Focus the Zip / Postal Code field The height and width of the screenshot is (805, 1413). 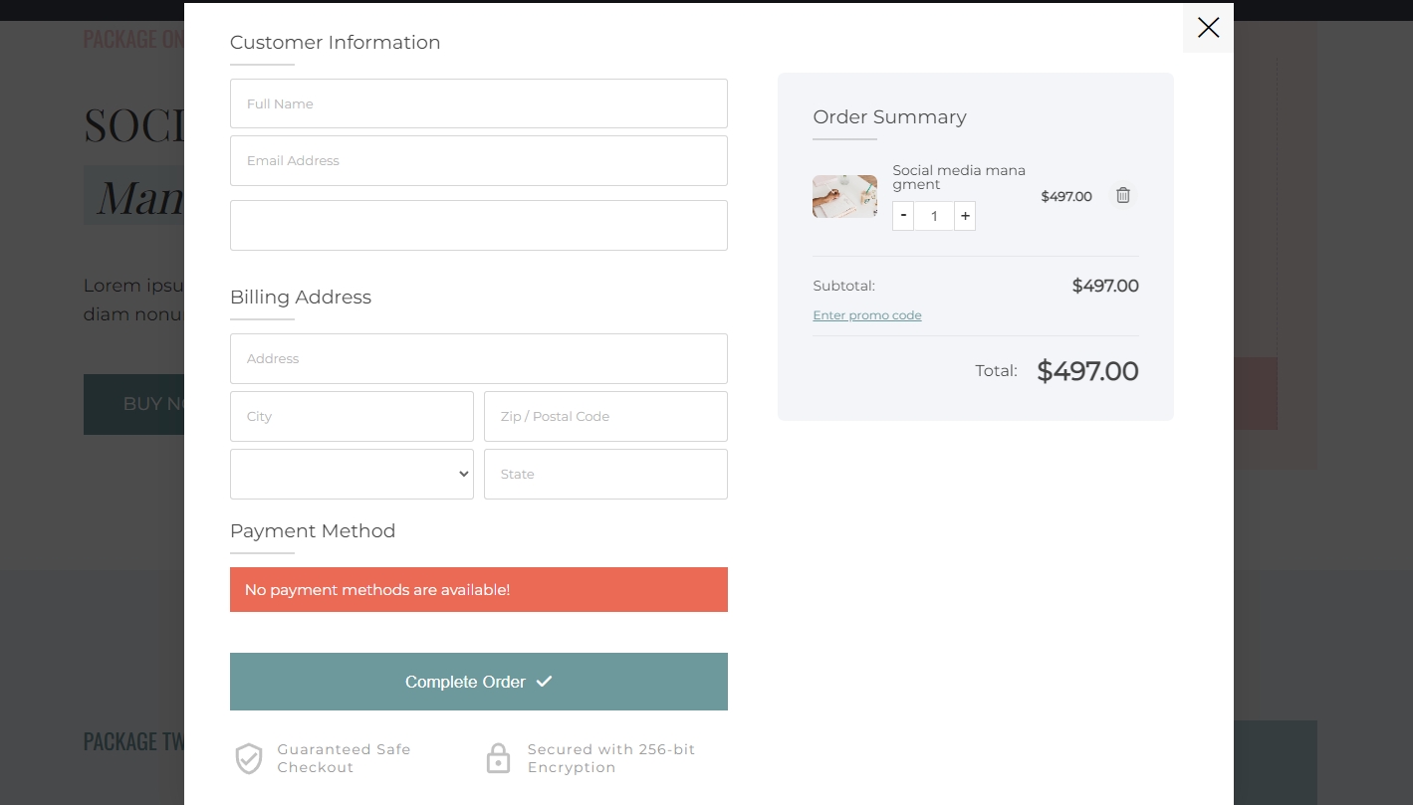tap(605, 417)
